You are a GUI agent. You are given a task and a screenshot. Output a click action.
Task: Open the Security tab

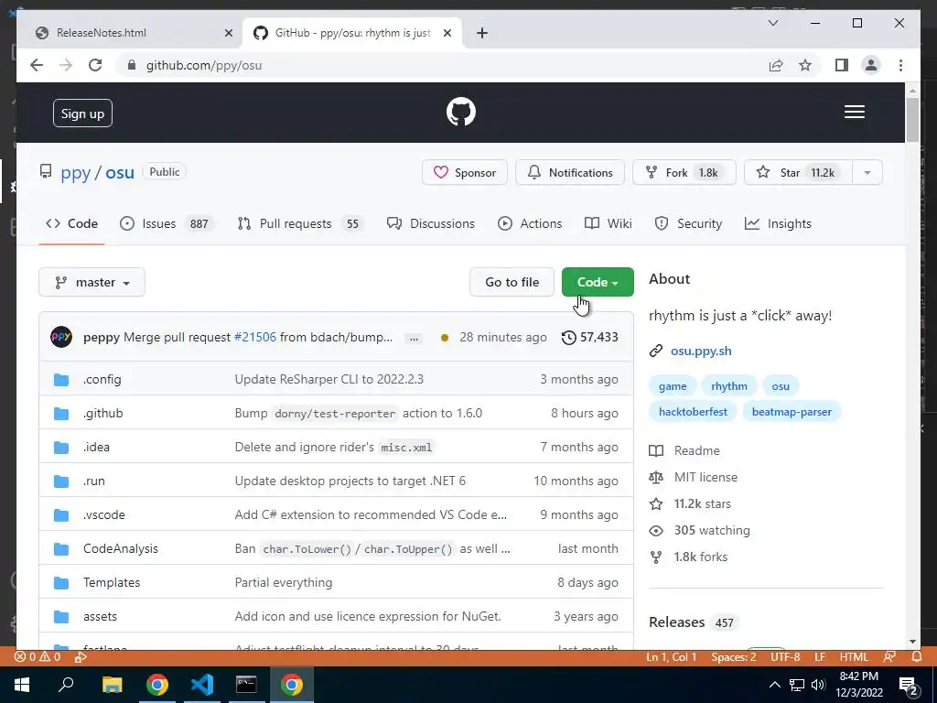[688, 223]
